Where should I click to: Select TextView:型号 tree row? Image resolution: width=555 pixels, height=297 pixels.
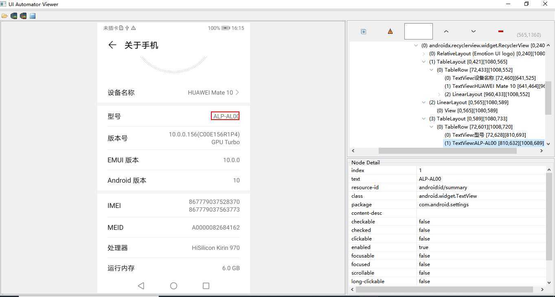(485, 135)
